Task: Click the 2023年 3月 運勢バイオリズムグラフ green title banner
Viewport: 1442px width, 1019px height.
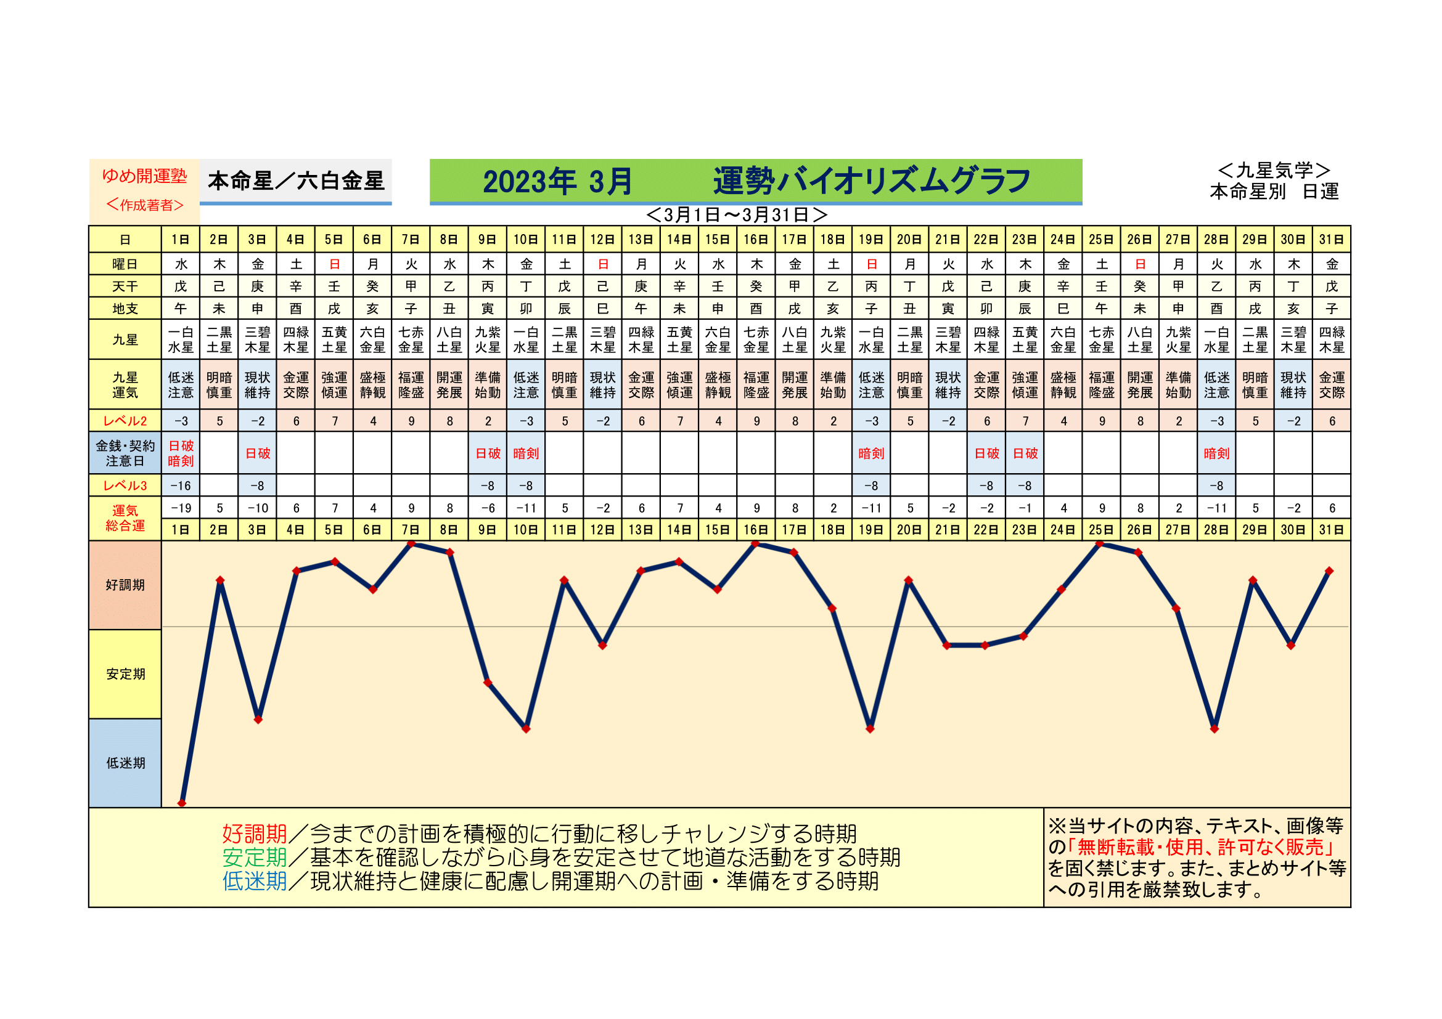Action: [756, 181]
